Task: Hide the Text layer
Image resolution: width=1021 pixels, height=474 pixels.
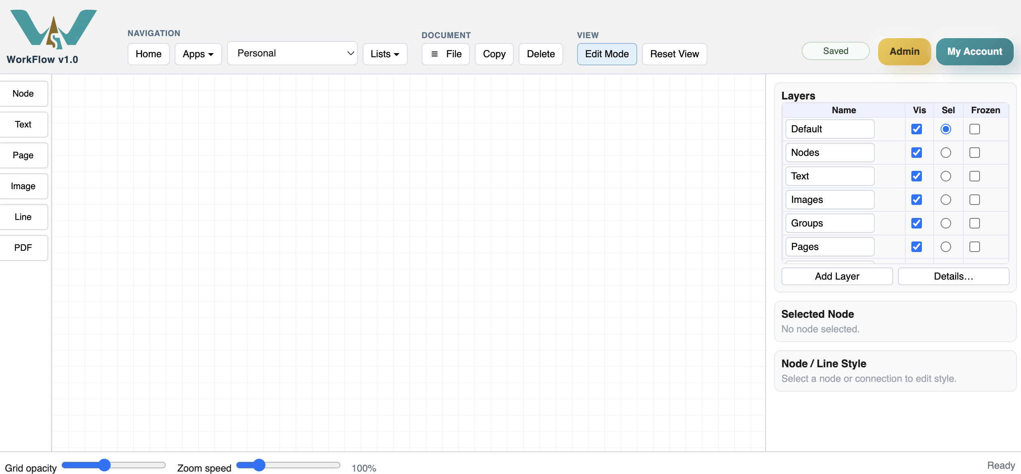Action: [917, 176]
